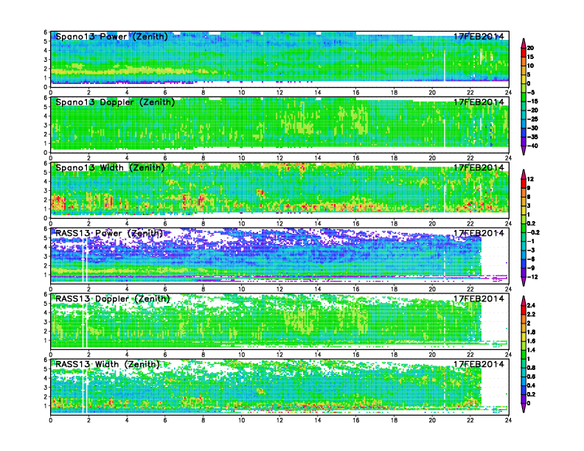Click the "RASS13 Doppler (Zenith)" panel title
Viewport: 584px width, 451px height.
[113, 298]
